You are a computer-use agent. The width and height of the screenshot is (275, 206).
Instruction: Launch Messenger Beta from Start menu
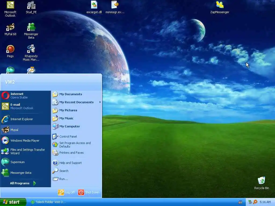click(x=26, y=173)
